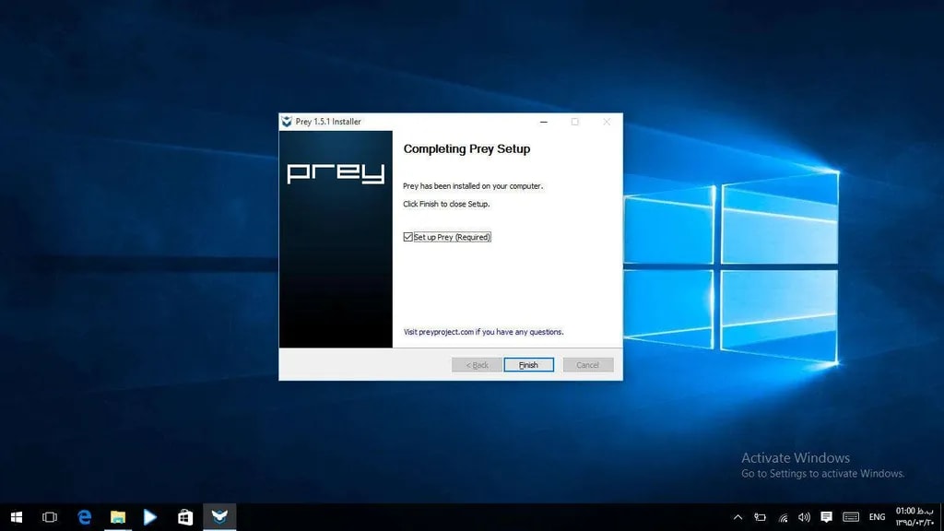Open the Action Center notifications icon
Image resolution: width=944 pixels, height=531 pixels.
826,517
